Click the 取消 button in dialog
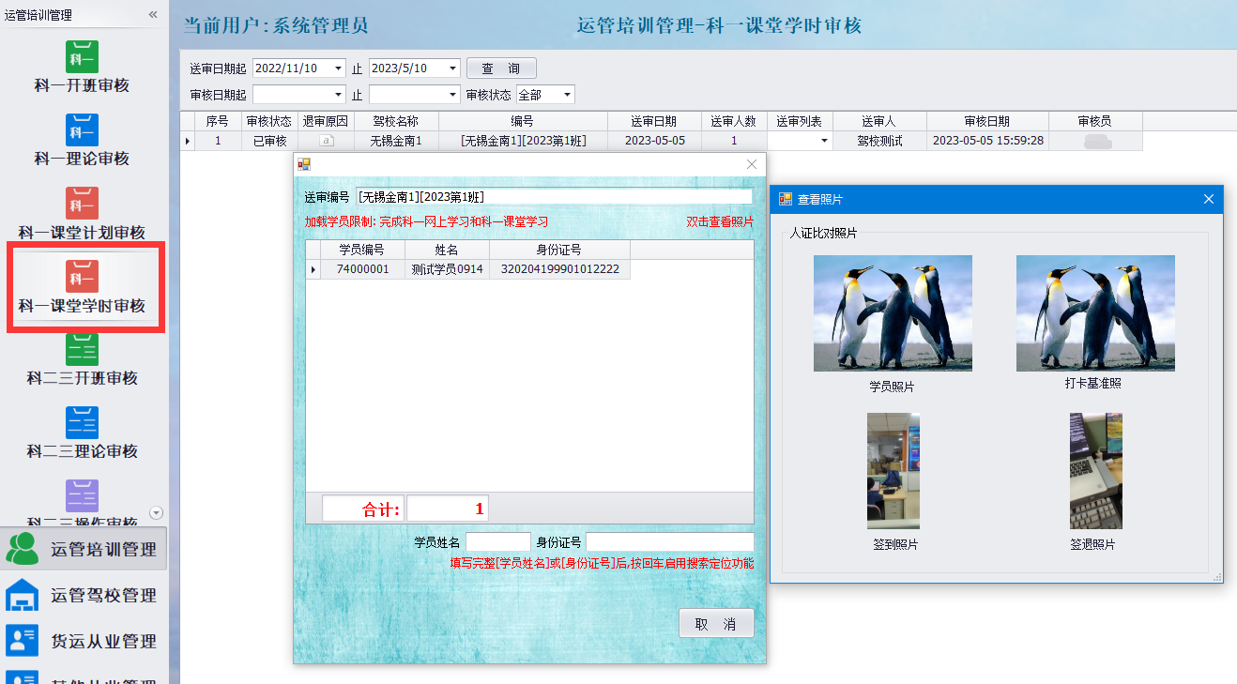The width and height of the screenshot is (1237, 684). [x=715, y=624]
